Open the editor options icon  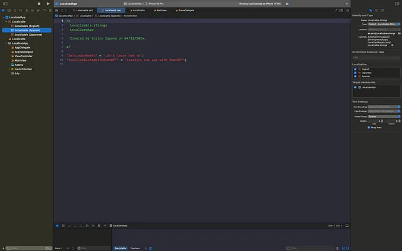pyautogui.click(x=341, y=11)
